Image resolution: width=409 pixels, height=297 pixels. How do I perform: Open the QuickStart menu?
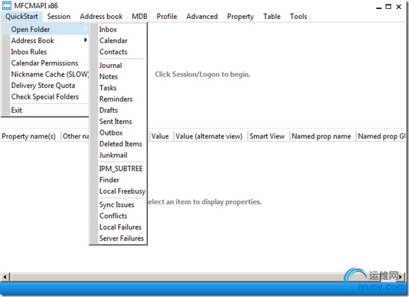[22, 16]
